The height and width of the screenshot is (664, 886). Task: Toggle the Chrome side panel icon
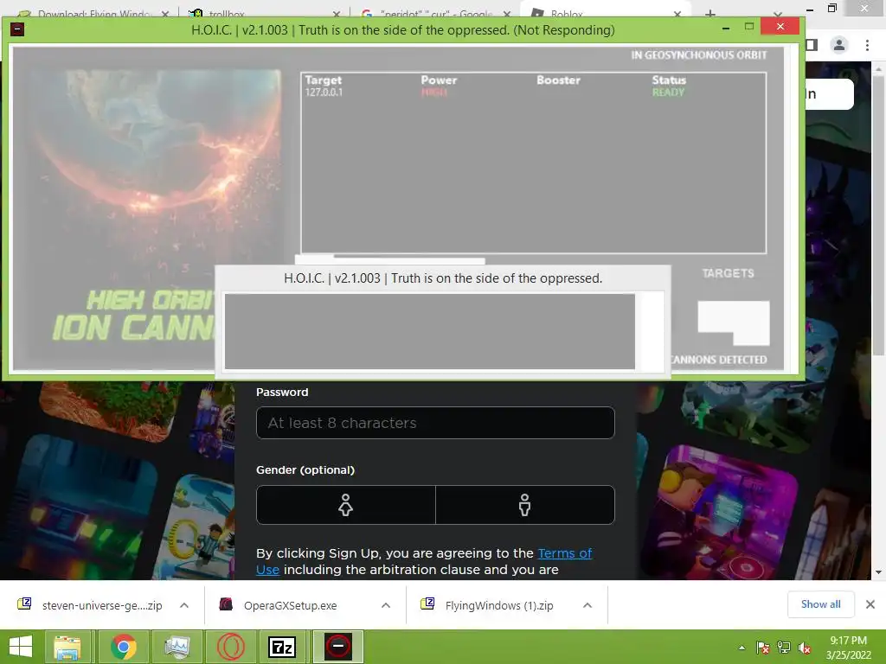(812, 45)
